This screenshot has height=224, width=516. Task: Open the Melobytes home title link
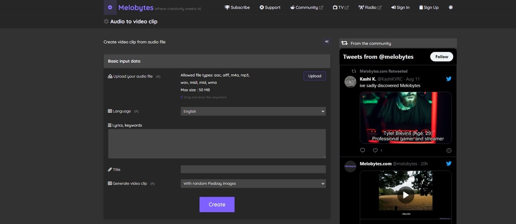pos(135,8)
